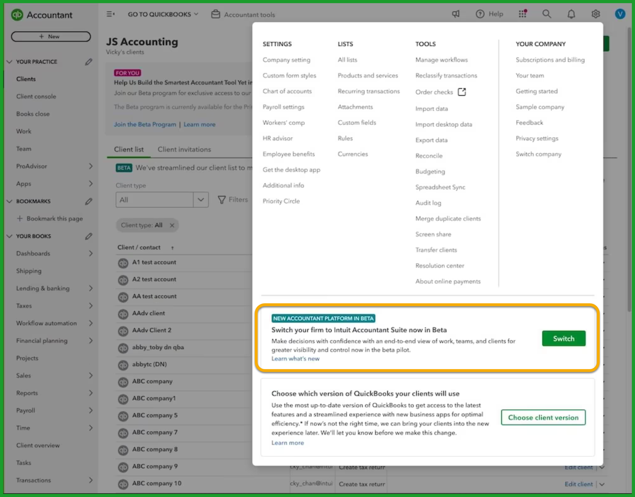Open search with the magnifying glass icon
This screenshot has height=497, width=635.
[546, 14]
